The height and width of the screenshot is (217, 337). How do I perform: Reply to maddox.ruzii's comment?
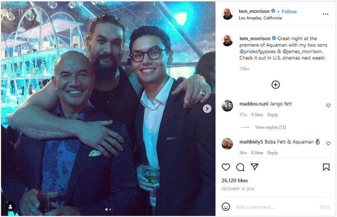pyautogui.click(x=273, y=115)
